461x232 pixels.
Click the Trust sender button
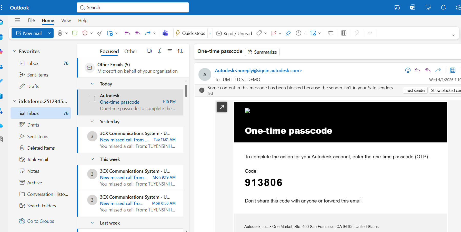point(415,90)
